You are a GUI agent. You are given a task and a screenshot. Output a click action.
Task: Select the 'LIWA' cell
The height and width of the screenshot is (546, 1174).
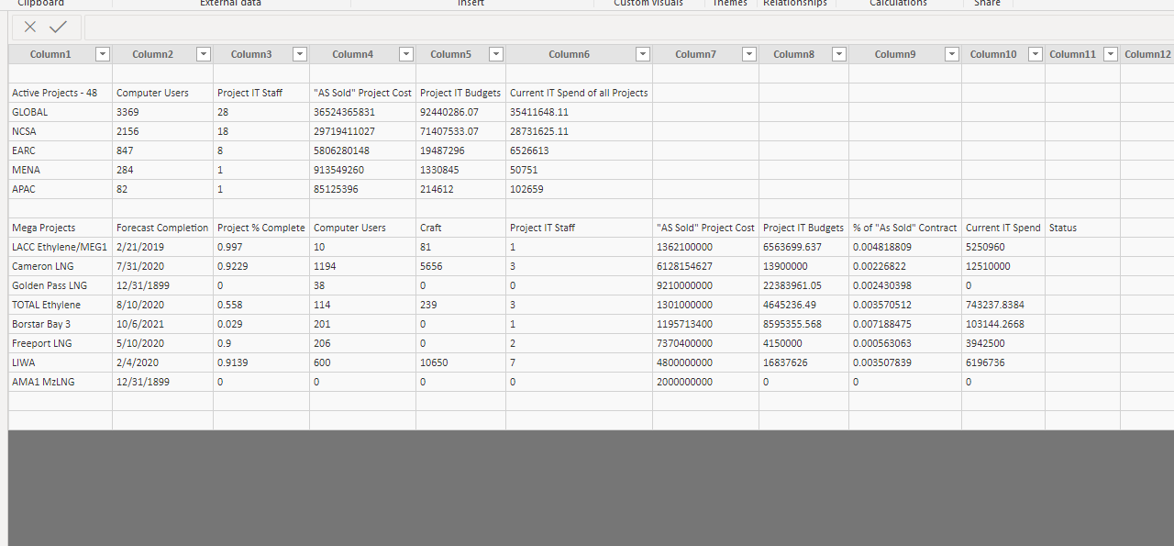(61, 362)
